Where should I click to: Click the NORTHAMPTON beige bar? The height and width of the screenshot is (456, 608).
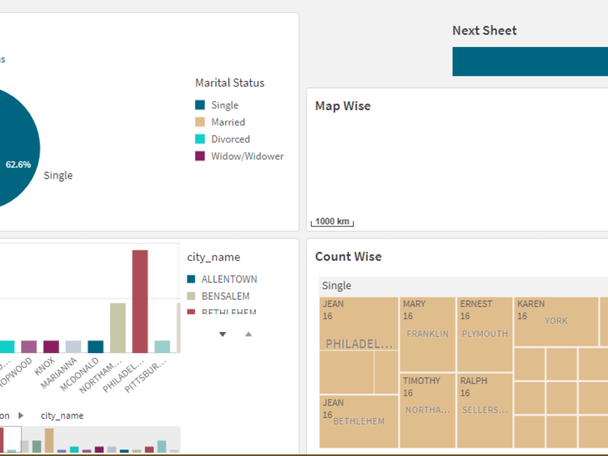[118, 328]
